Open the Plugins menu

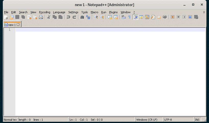(x=113, y=12)
